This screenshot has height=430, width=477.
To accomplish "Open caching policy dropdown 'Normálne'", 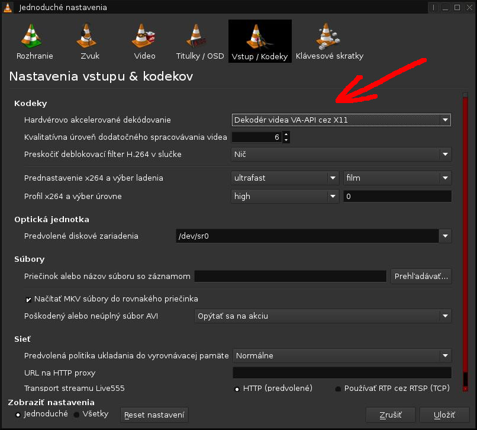I will tap(342, 356).
